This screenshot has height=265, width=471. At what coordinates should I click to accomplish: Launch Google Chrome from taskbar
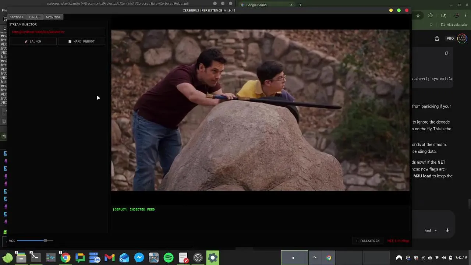(x=65, y=258)
